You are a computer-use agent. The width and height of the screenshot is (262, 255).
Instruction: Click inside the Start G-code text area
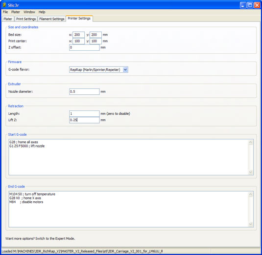pos(131,157)
